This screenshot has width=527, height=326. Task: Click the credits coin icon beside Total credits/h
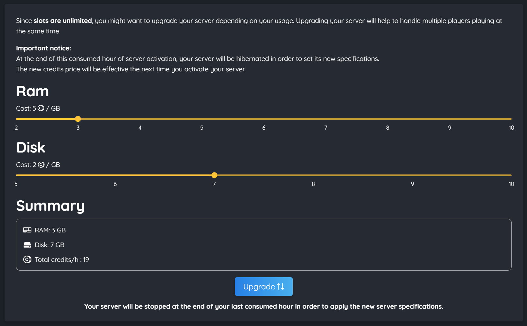[27, 259]
